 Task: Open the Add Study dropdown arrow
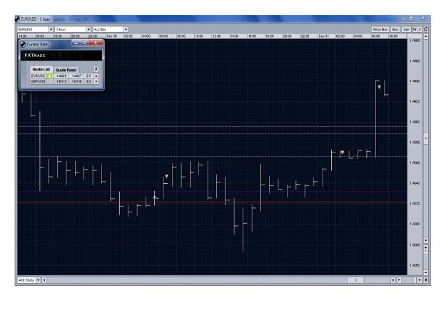tap(39, 280)
